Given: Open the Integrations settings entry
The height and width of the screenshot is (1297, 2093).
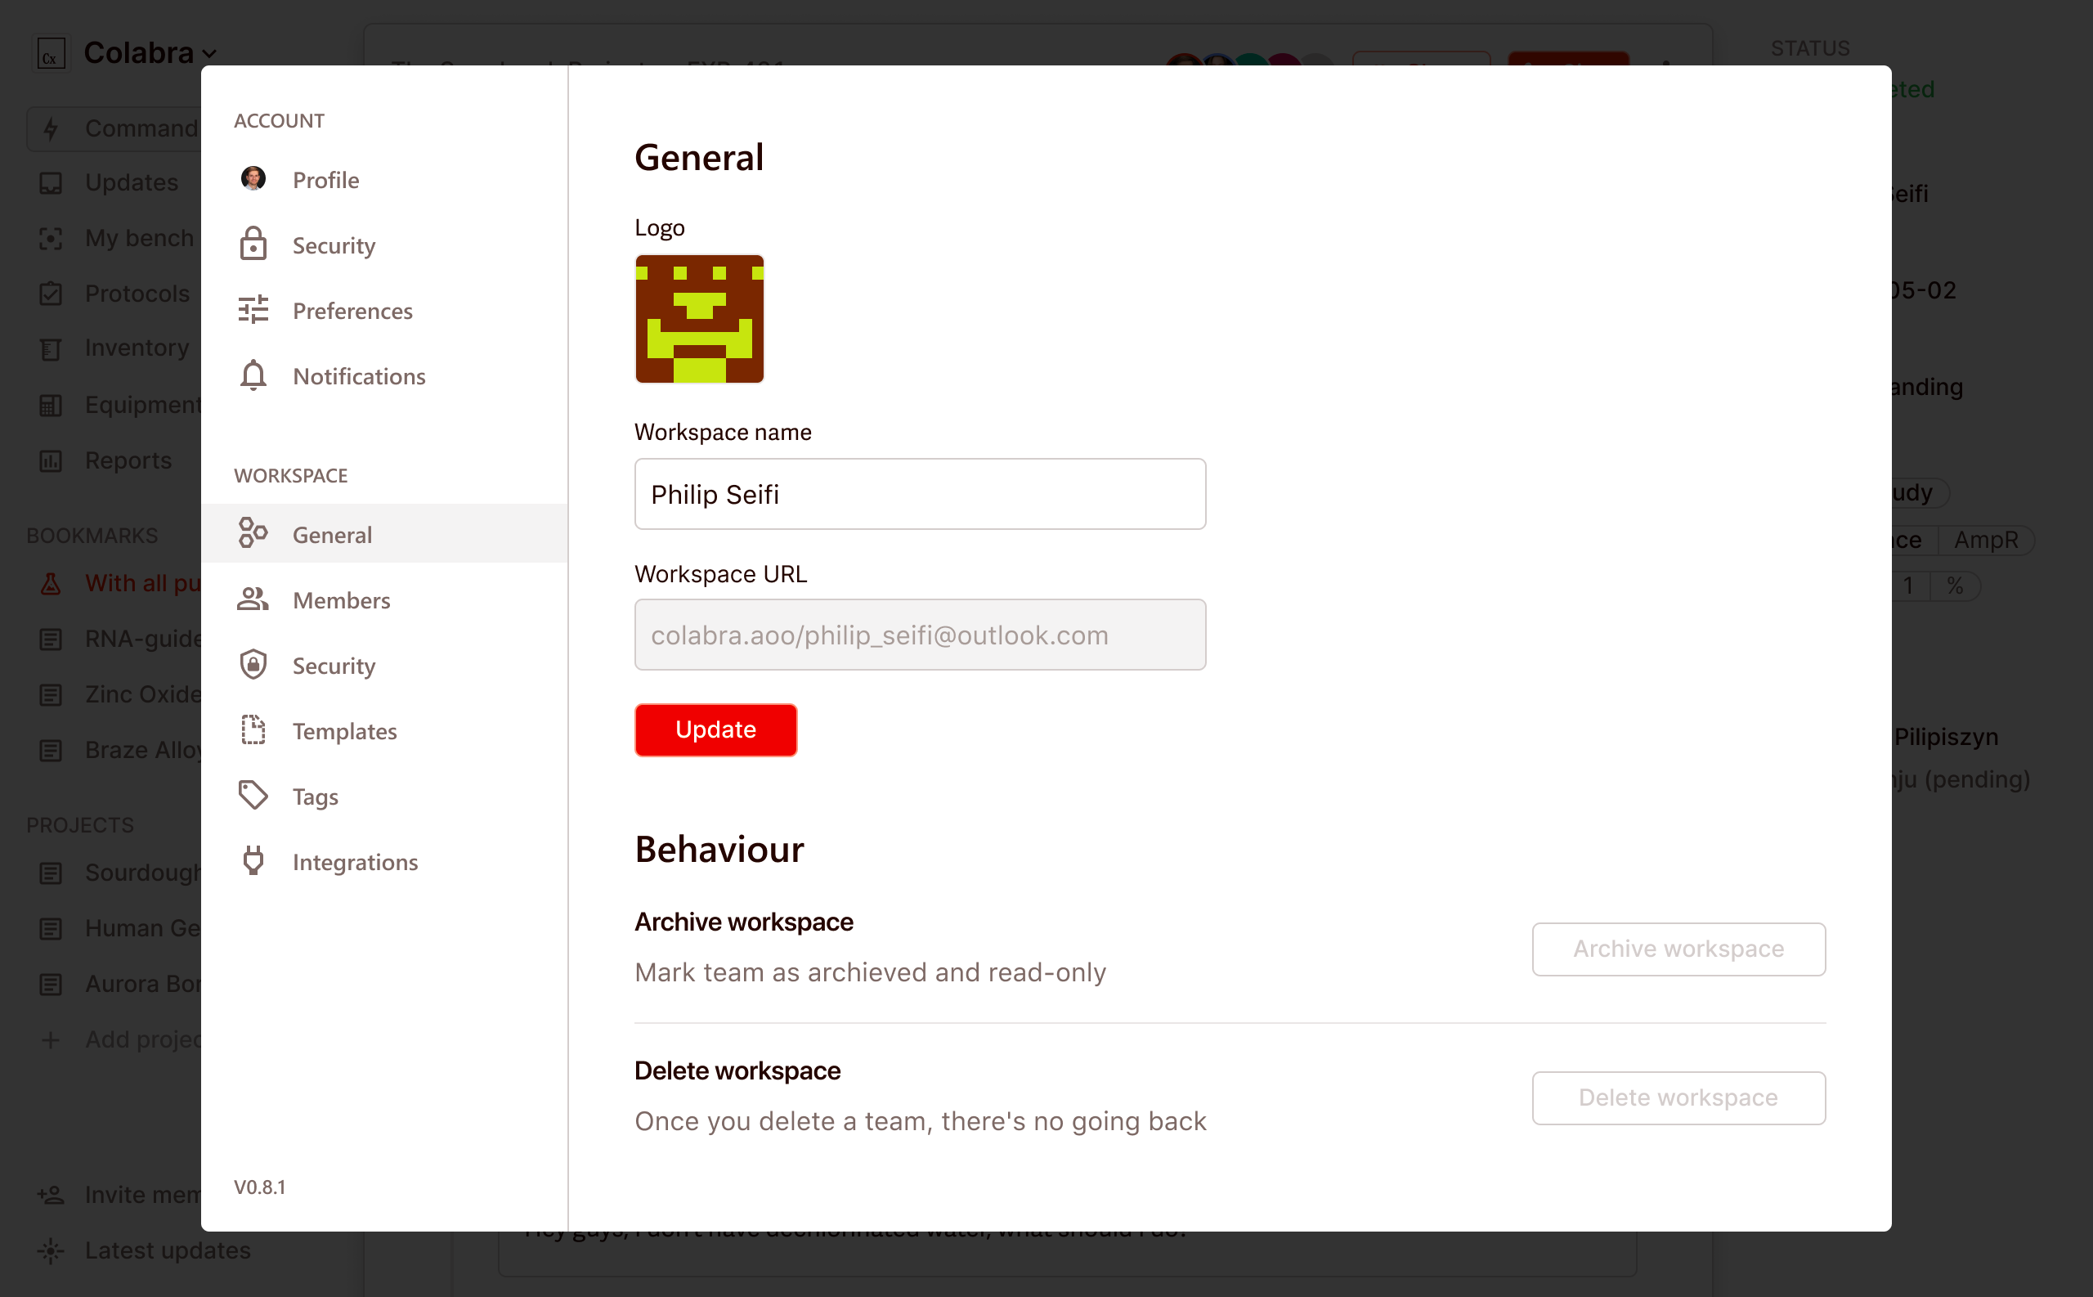Looking at the screenshot, I should pos(355,862).
